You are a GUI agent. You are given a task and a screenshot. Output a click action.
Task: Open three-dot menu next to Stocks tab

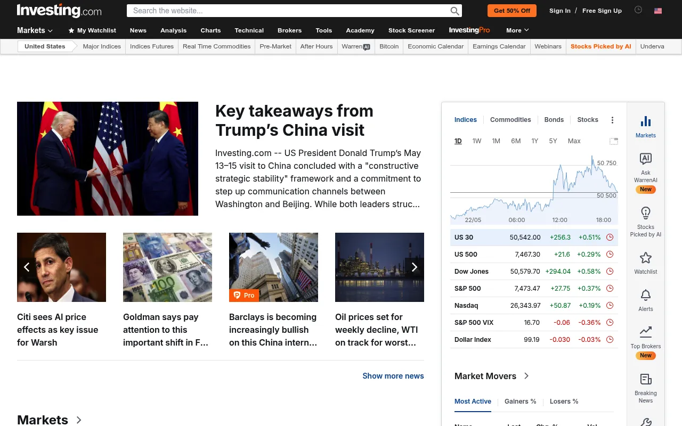click(x=612, y=120)
